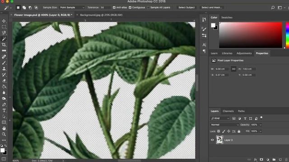Image resolution: width=289 pixels, height=162 pixels.
Task: Toggle Lock transparent pixels
Action: click(219, 131)
